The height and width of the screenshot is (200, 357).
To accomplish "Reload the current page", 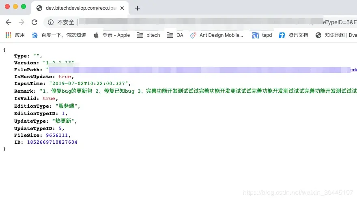I will (x=34, y=22).
